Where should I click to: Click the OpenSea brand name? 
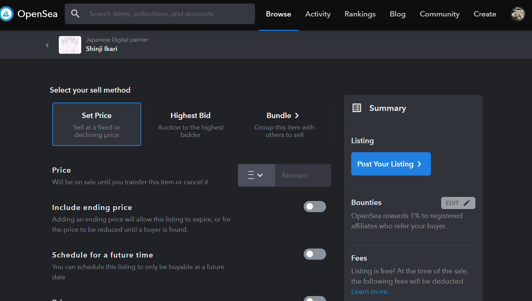click(37, 14)
